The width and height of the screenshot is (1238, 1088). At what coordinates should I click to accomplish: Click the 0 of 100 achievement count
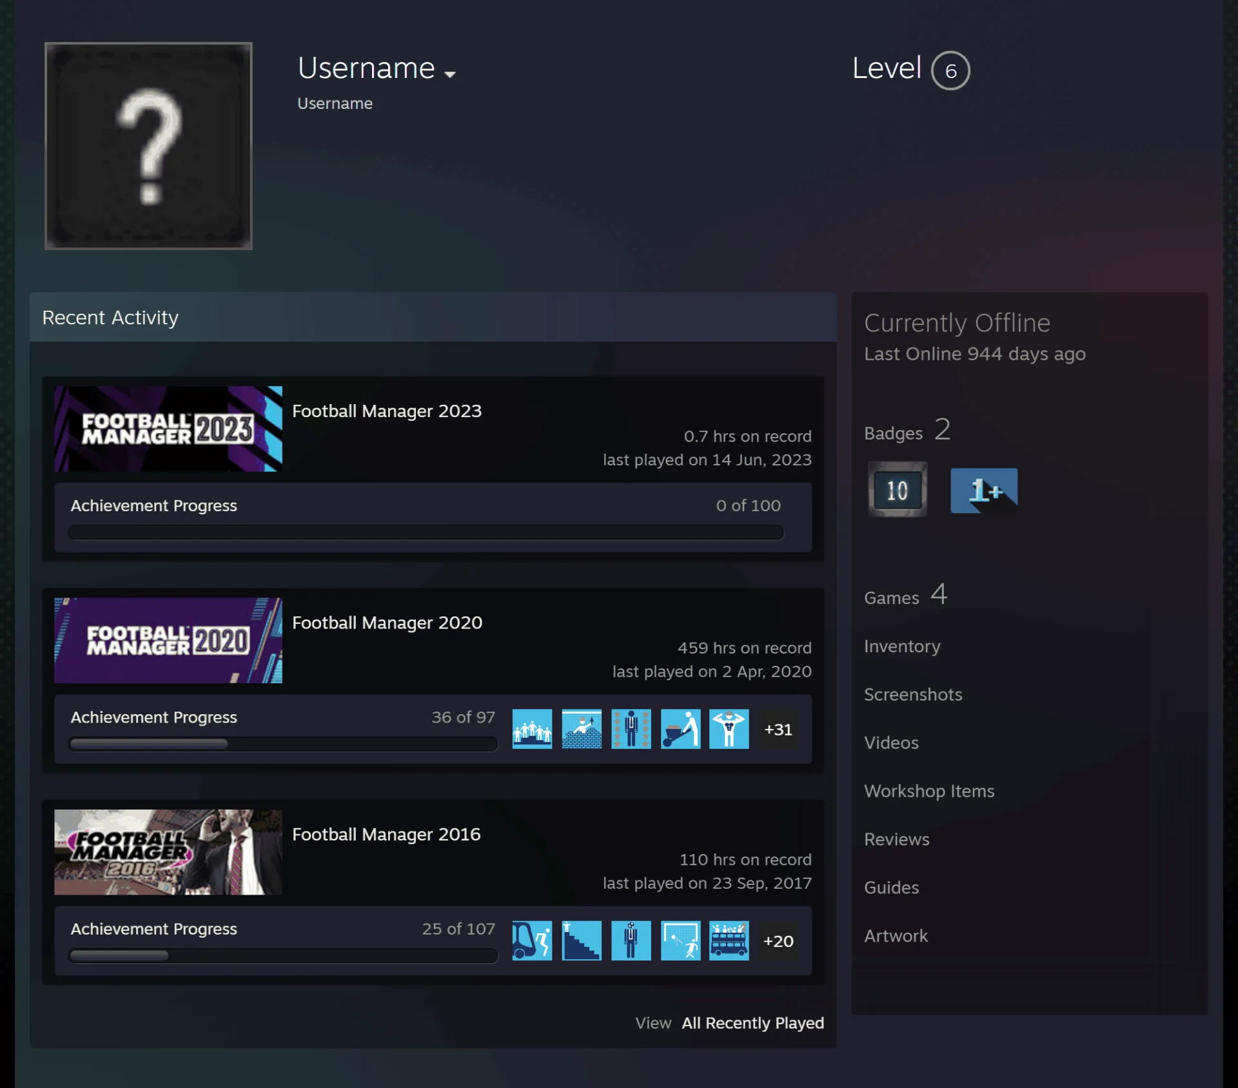748,506
